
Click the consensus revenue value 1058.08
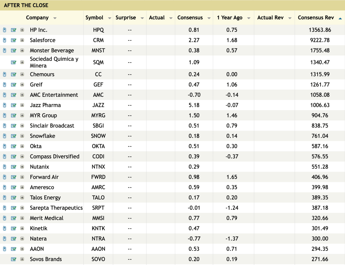tap(320, 95)
